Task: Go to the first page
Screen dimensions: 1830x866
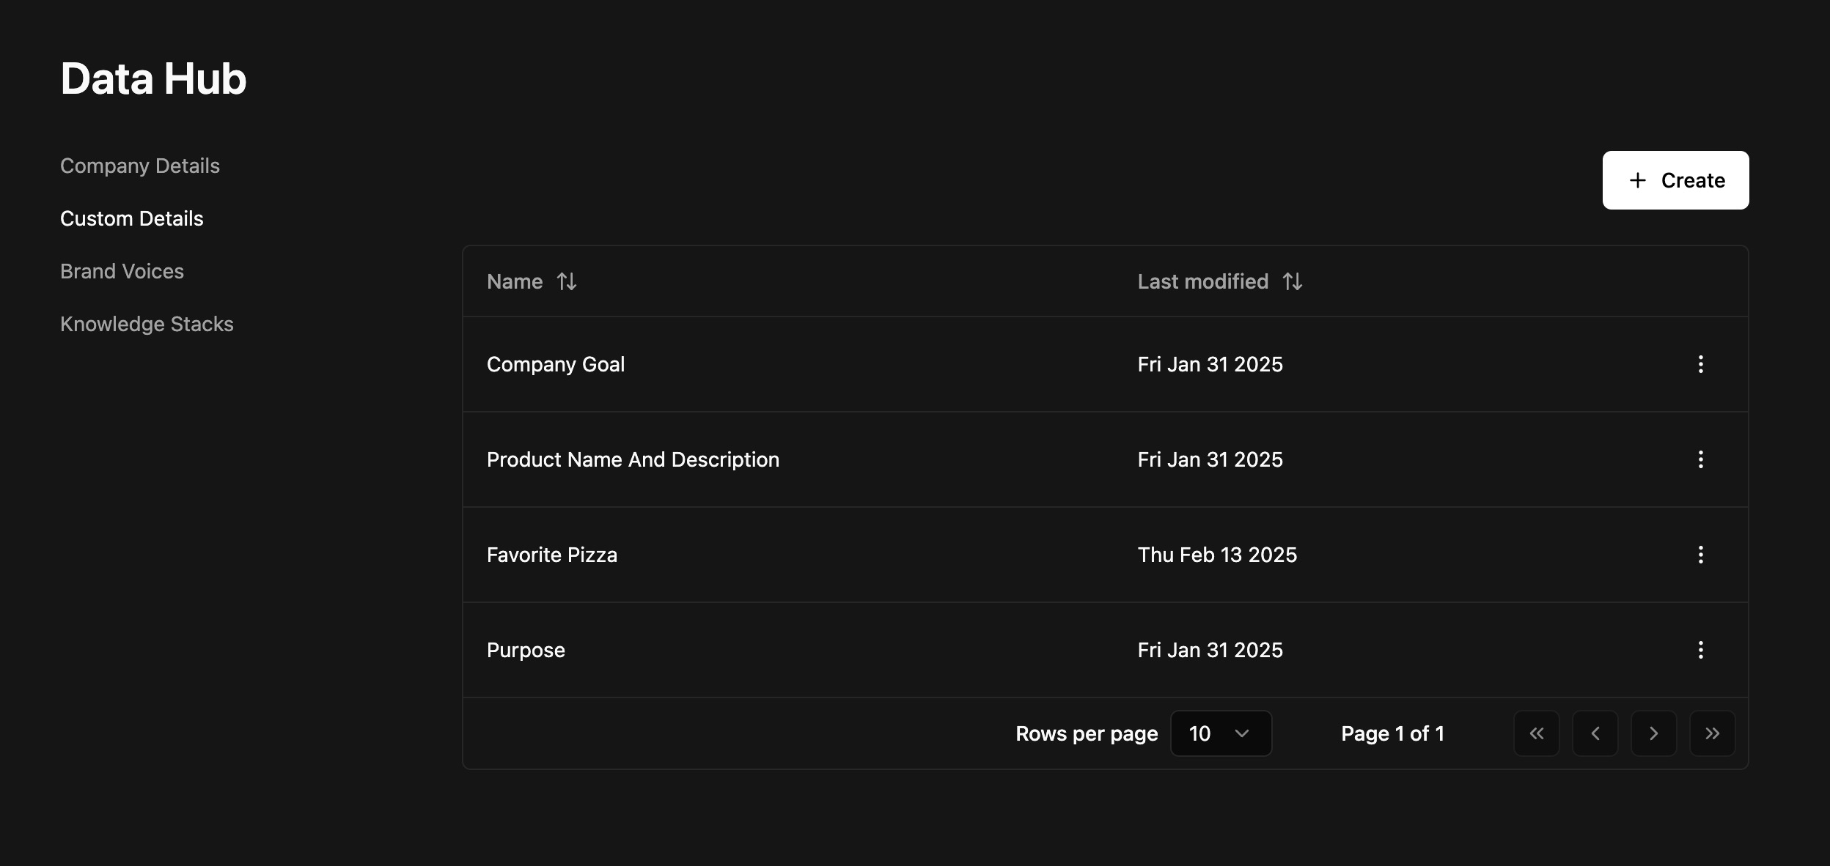Action: pyautogui.click(x=1536, y=733)
